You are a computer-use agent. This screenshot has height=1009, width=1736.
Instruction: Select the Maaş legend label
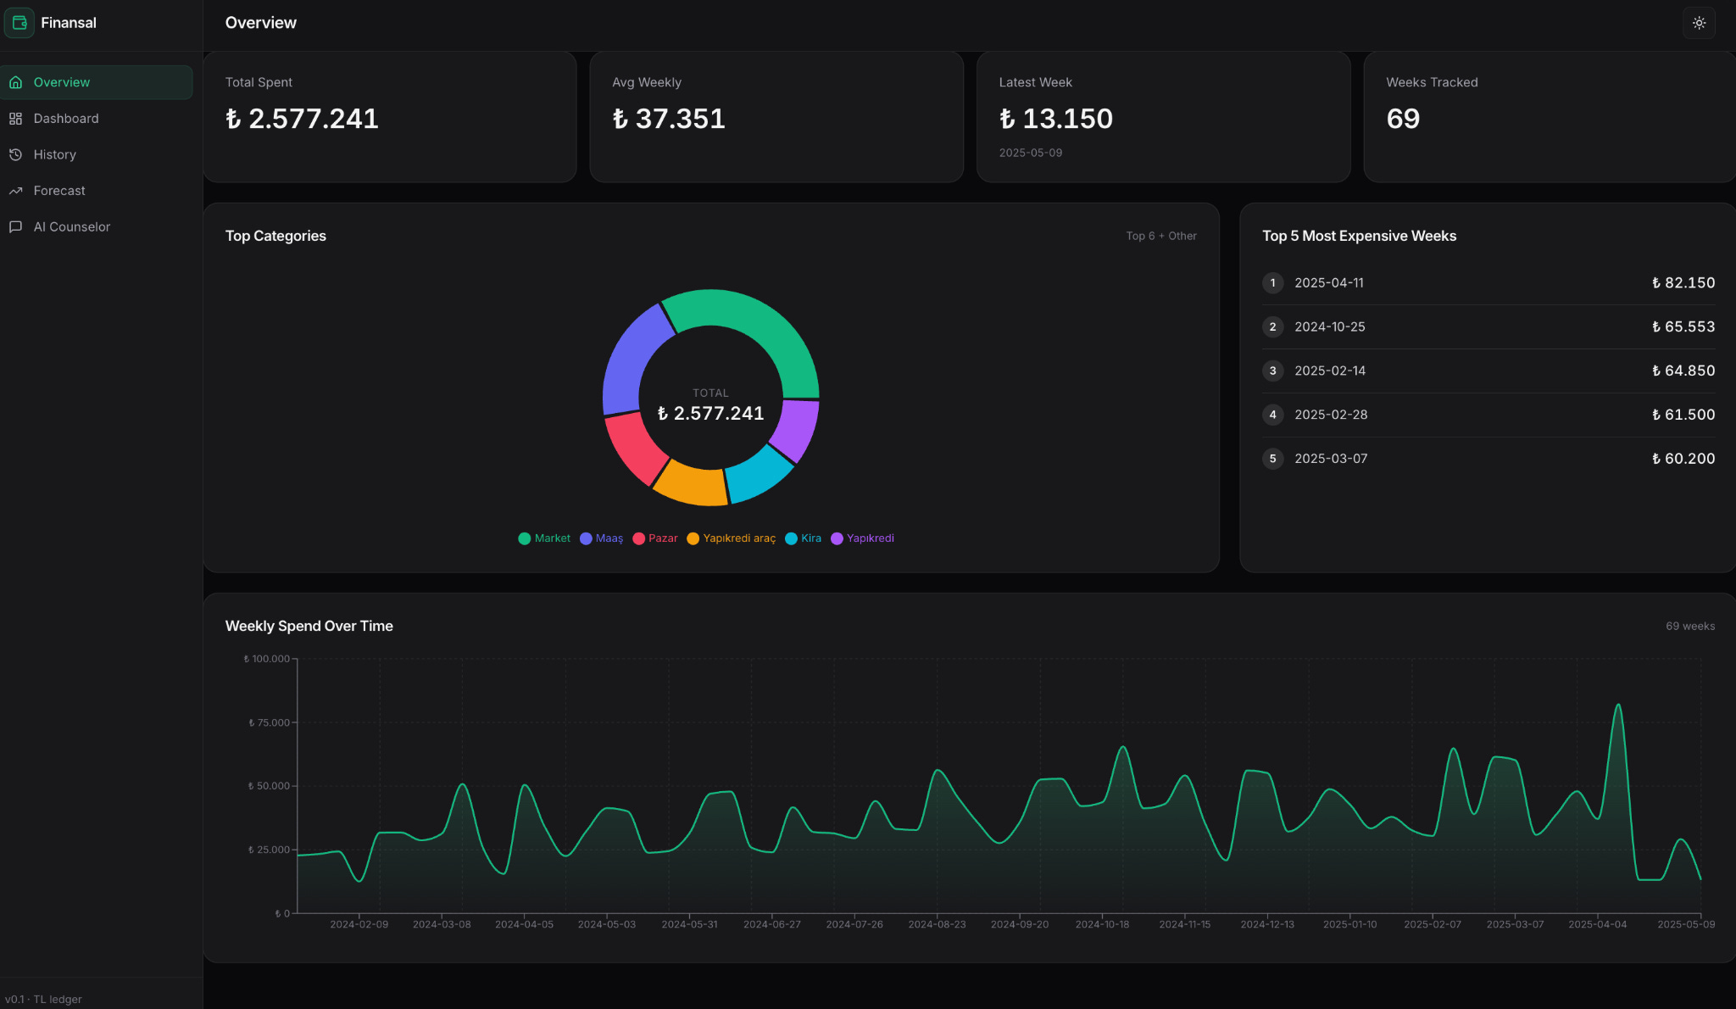(609, 538)
